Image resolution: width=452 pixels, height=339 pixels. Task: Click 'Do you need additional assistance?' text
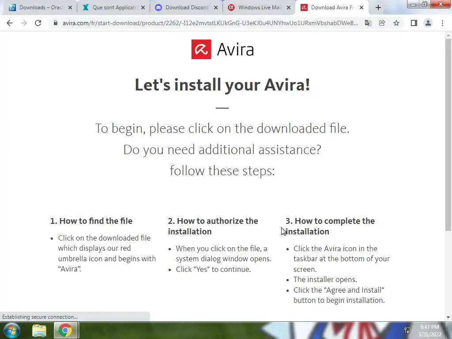click(x=222, y=150)
